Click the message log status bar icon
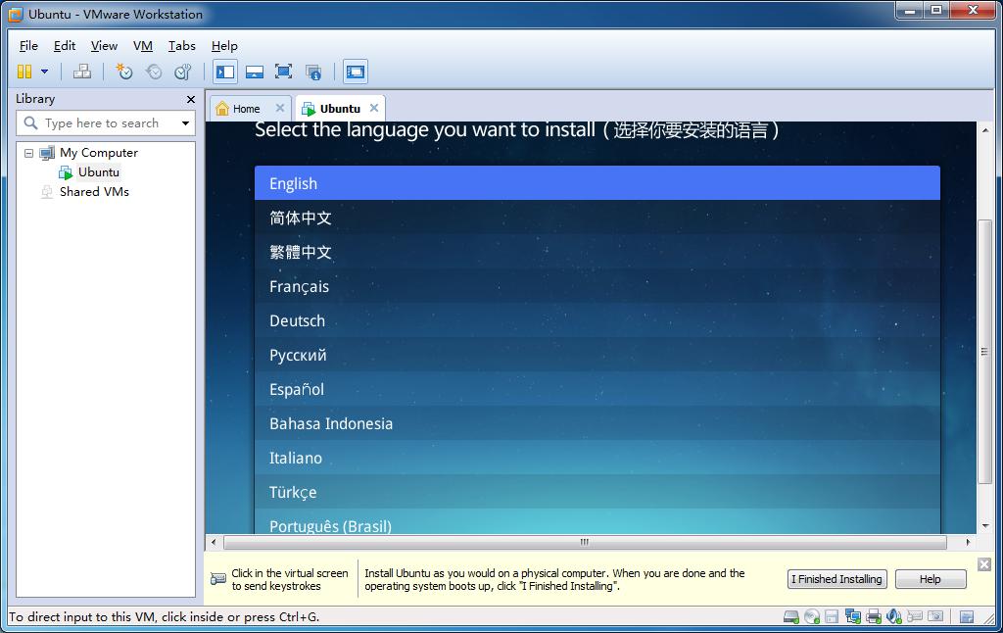Screen dimensions: 1003x633 click(x=967, y=616)
